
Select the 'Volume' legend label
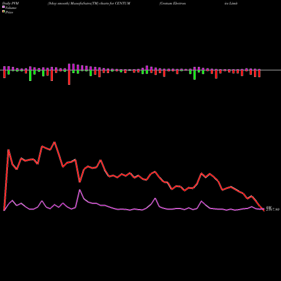(x=11, y=8)
